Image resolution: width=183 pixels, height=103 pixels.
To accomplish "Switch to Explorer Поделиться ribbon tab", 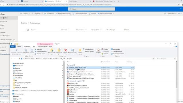I will 27,46.
